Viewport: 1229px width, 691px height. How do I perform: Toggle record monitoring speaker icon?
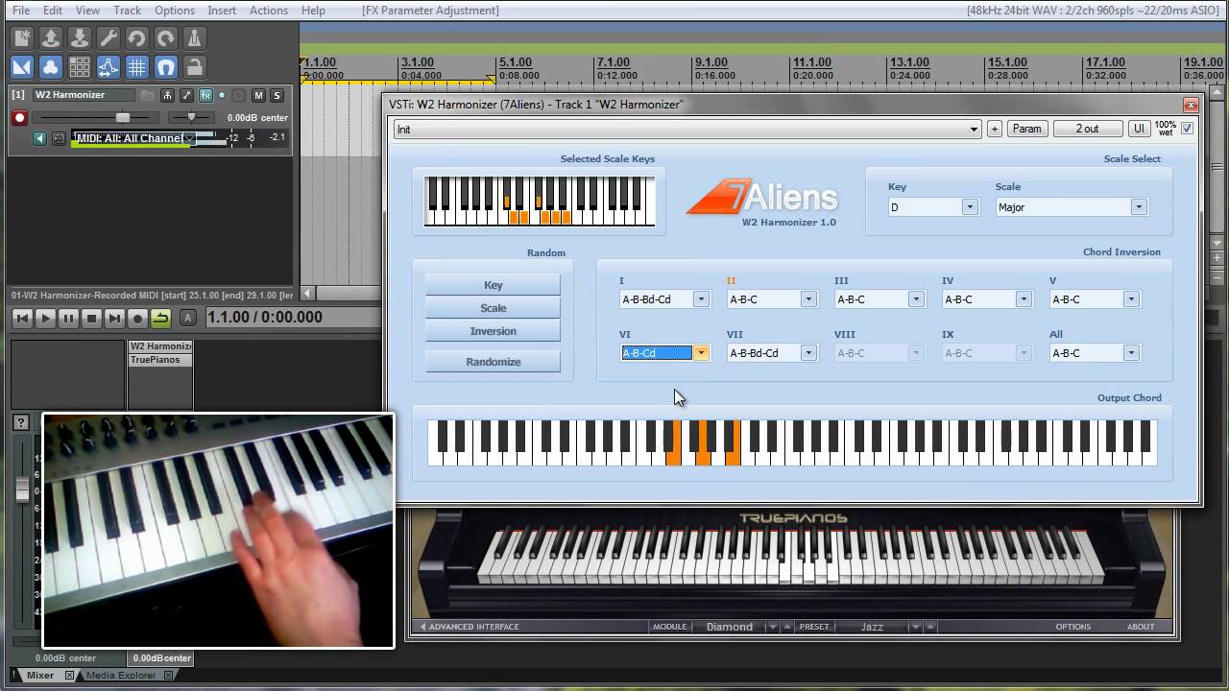click(39, 138)
